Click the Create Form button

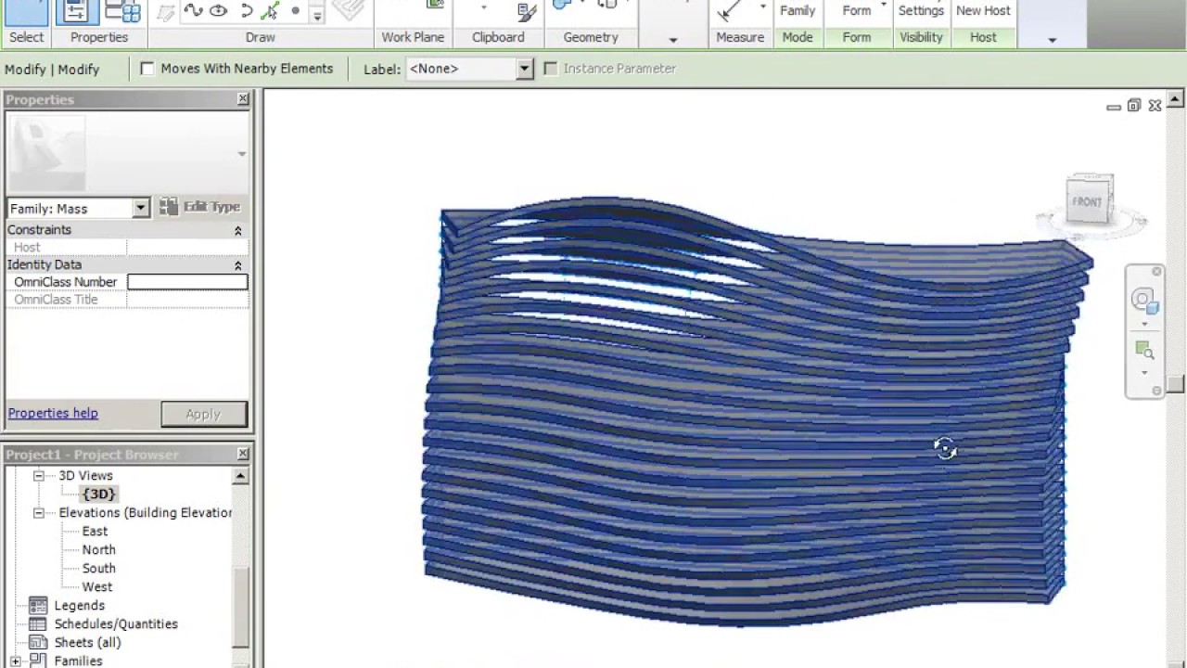point(857,11)
